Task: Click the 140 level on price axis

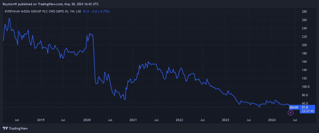Action: click(x=305, y=70)
